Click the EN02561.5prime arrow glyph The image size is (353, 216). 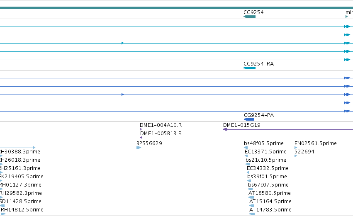coord(296,148)
